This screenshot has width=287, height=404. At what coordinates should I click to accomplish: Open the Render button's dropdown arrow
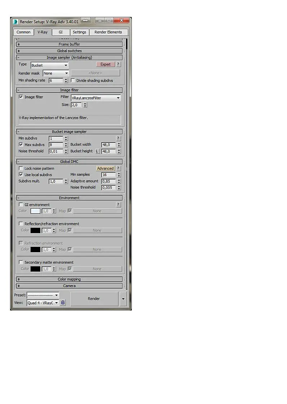coord(123,299)
